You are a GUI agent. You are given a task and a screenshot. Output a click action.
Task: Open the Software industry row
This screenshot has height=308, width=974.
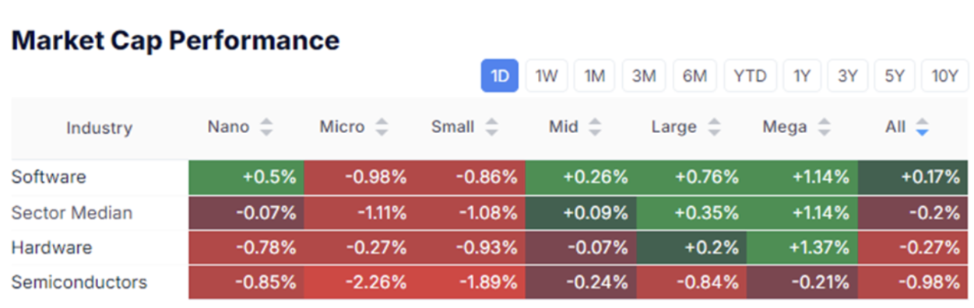[489, 177]
